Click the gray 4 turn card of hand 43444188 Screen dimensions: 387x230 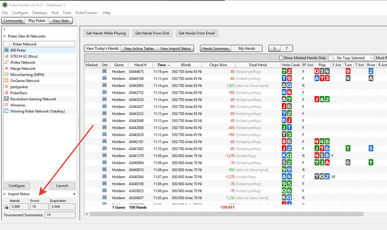[x=348, y=78]
